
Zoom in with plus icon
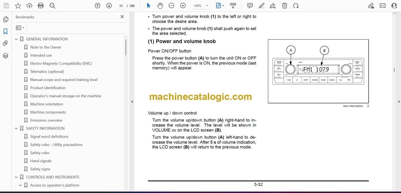point(183,6)
